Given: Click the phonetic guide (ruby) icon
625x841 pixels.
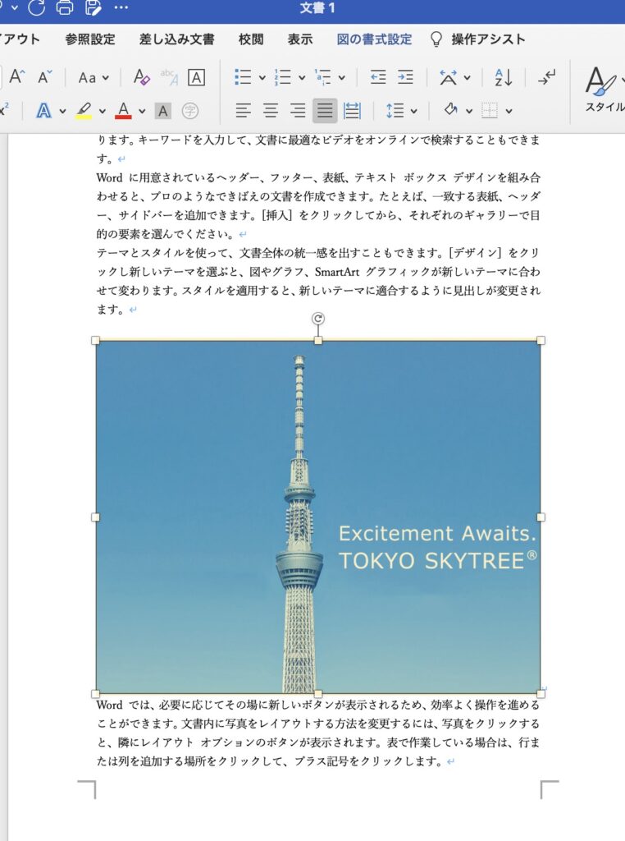Looking at the screenshot, I should pyautogui.click(x=169, y=77).
